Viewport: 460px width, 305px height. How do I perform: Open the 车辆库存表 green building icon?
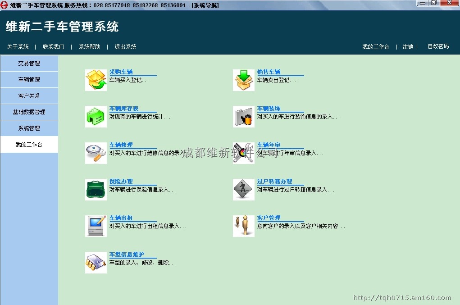(x=96, y=117)
